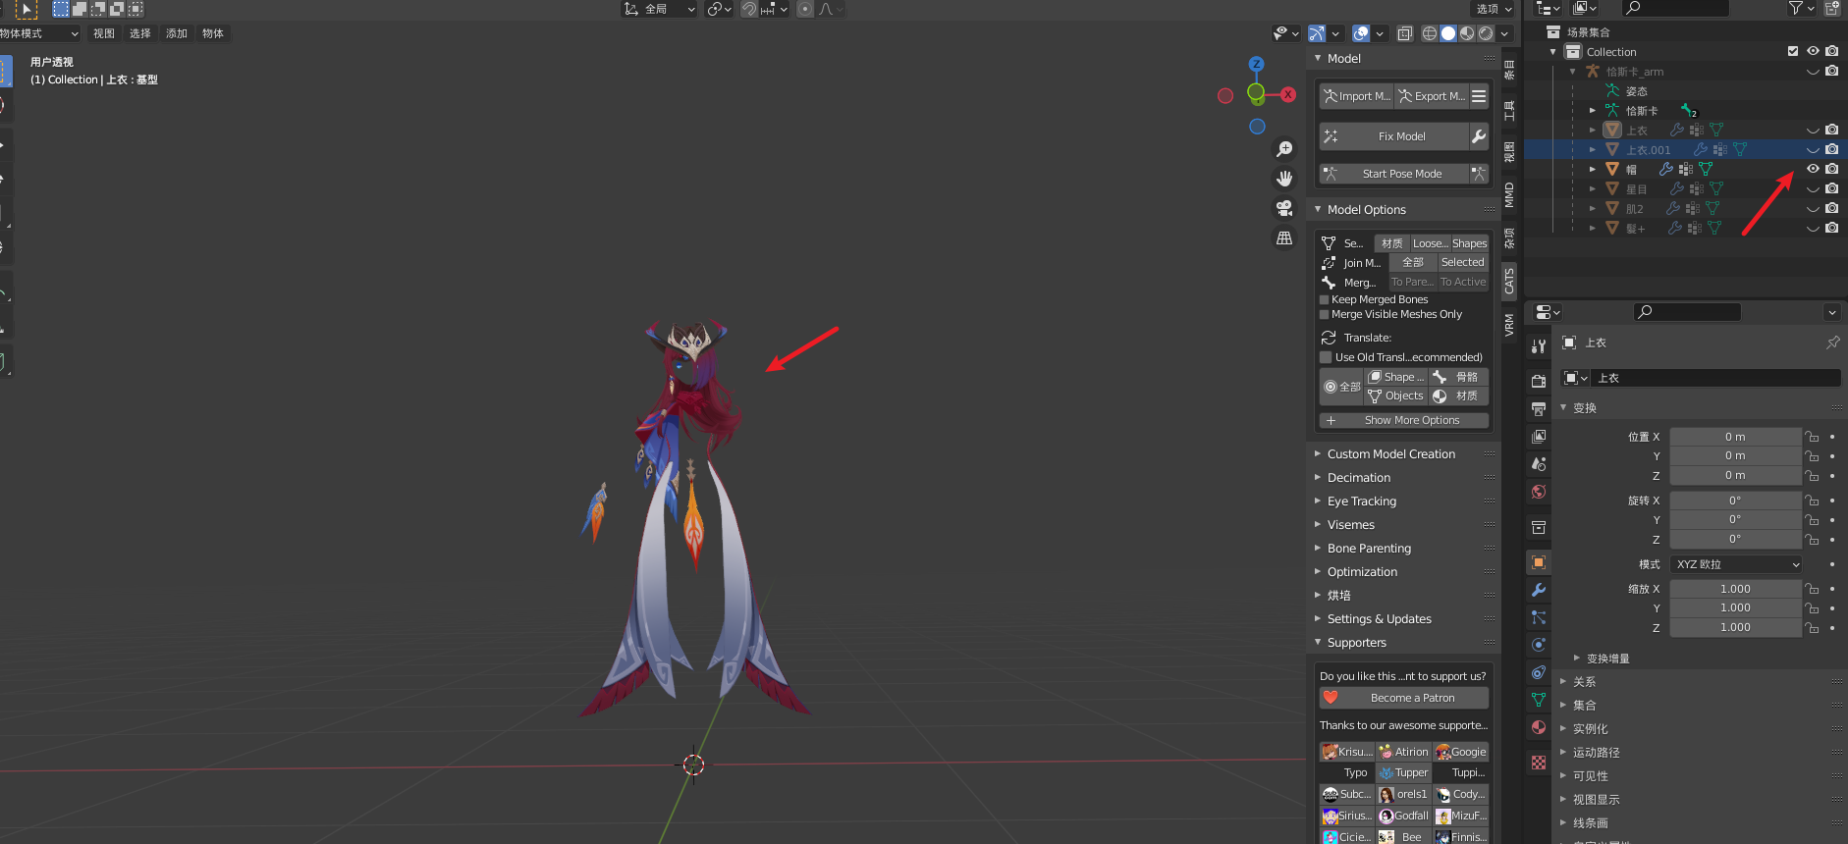Open Object Constraints properties tab
The image size is (1848, 844).
pyautogui.click(x=1539, y=672)
